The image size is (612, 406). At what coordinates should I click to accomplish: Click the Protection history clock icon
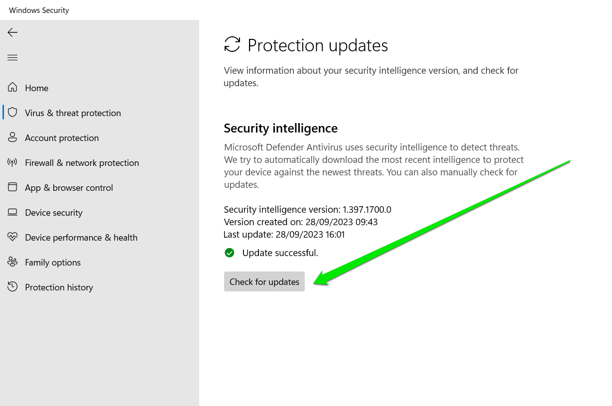(12, 287)
